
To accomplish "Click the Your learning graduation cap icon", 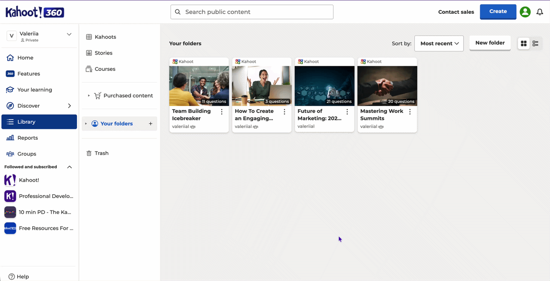I will pos(10,90).
